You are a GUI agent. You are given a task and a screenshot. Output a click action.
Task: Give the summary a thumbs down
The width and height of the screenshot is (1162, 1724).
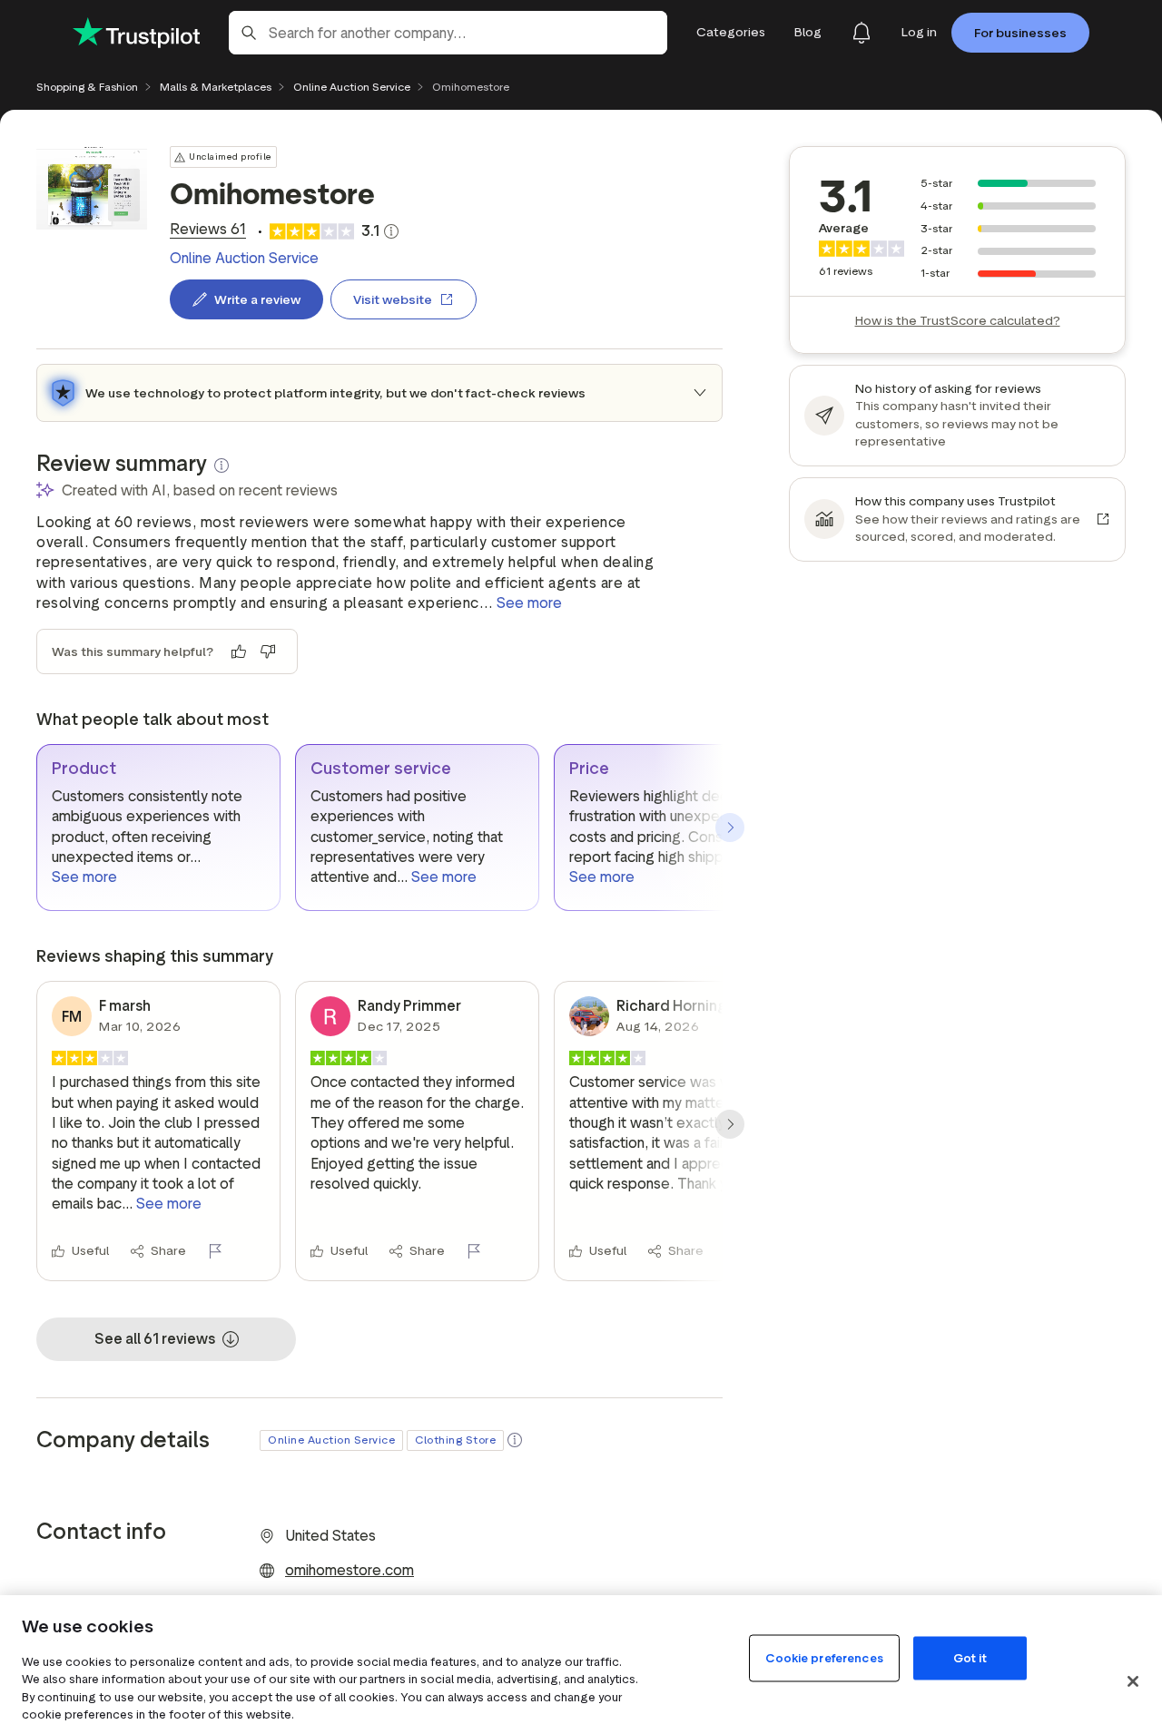click(268, 651)
